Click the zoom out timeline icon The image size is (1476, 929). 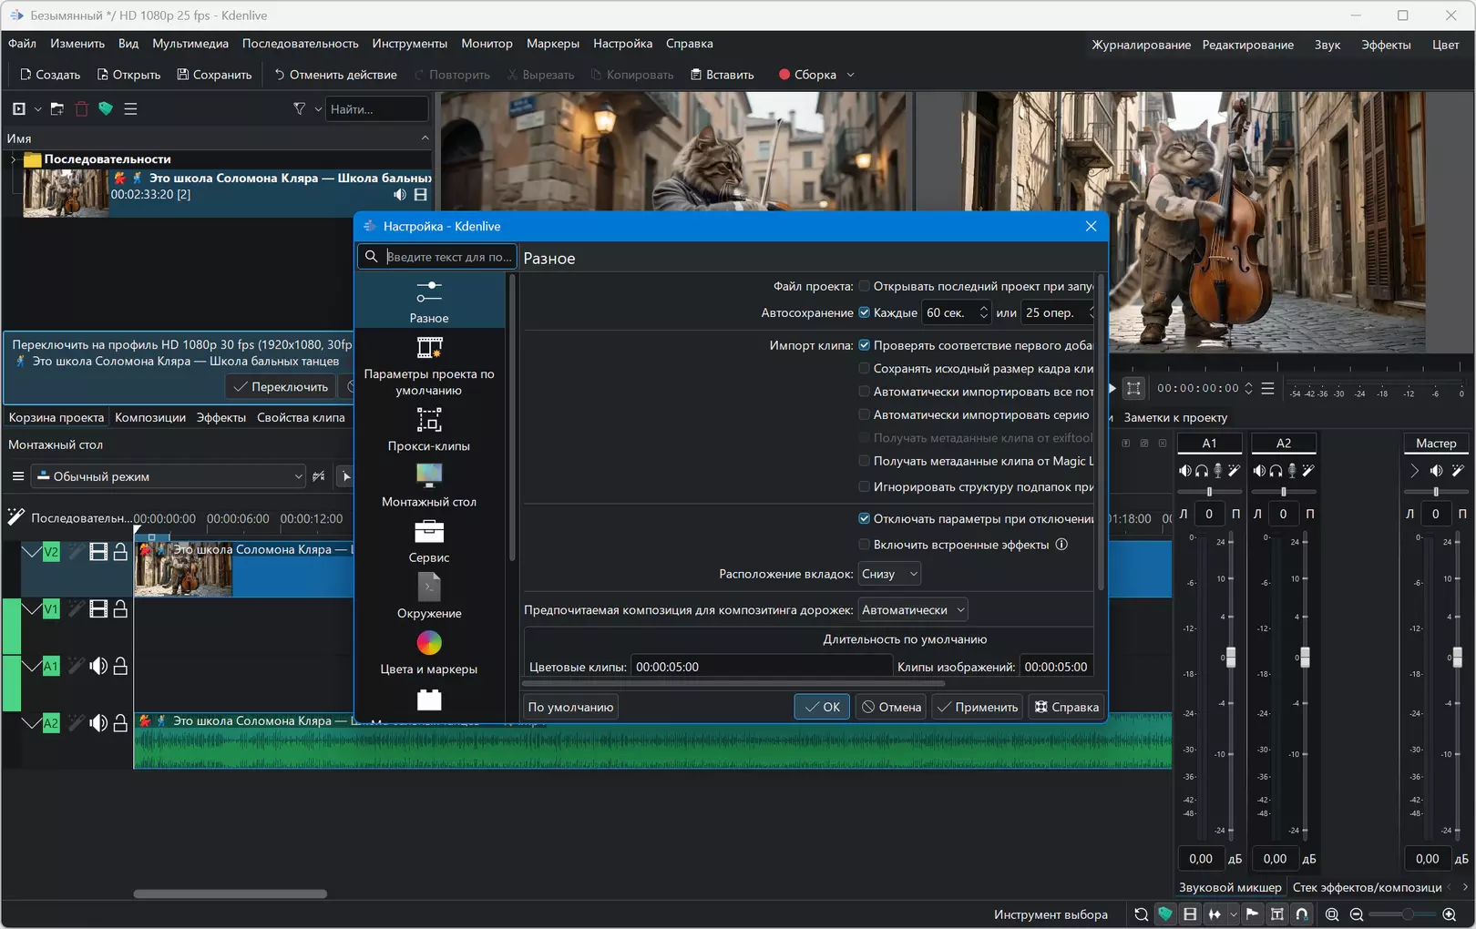[1357, 914]
